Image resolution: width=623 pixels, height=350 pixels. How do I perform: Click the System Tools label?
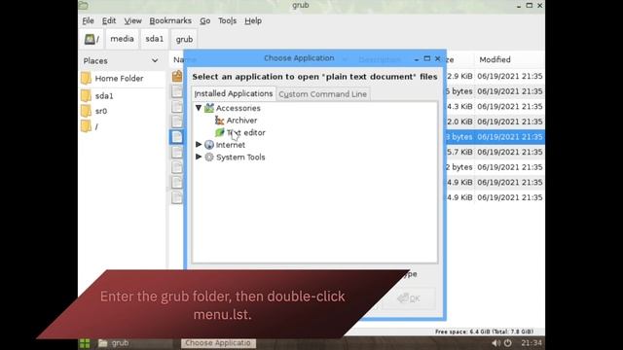(240, 157)
